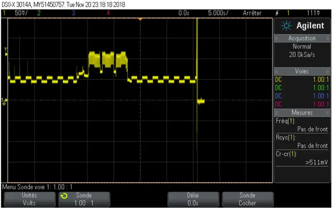
Task: Click the trigger source 1 indicator top right
Action: tap(288, 13)
